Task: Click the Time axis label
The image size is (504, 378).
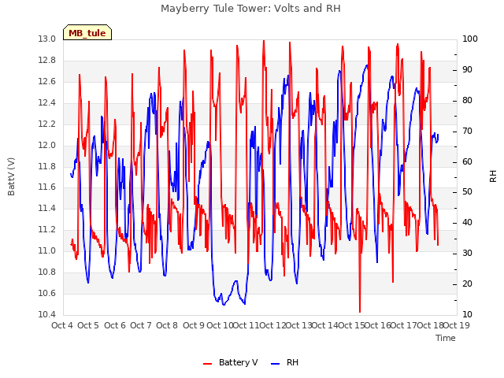Action: pos(446,338)
